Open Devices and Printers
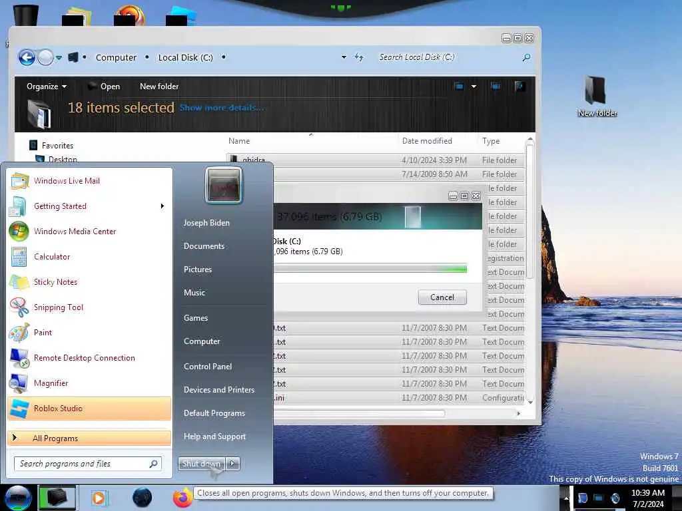This screenshot has width=682, height=511. tap(219, 390)
